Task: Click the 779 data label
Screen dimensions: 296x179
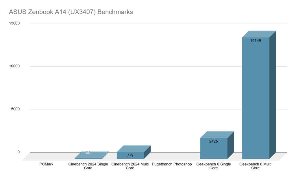Action: pos(130,155)
